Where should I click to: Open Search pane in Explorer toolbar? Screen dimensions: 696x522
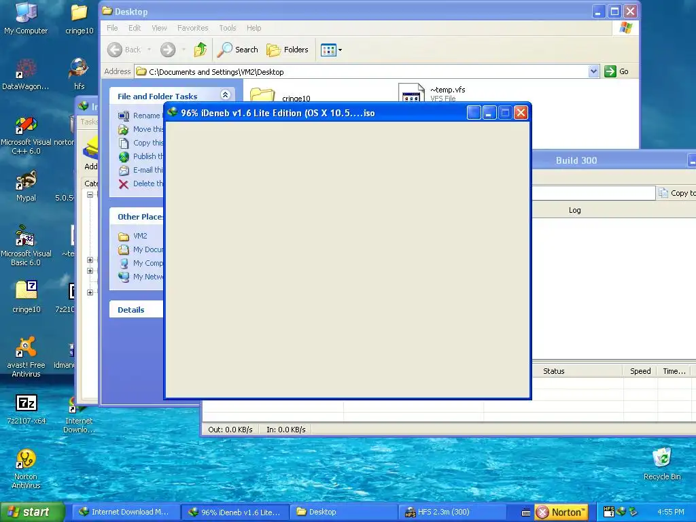point(237,50)
